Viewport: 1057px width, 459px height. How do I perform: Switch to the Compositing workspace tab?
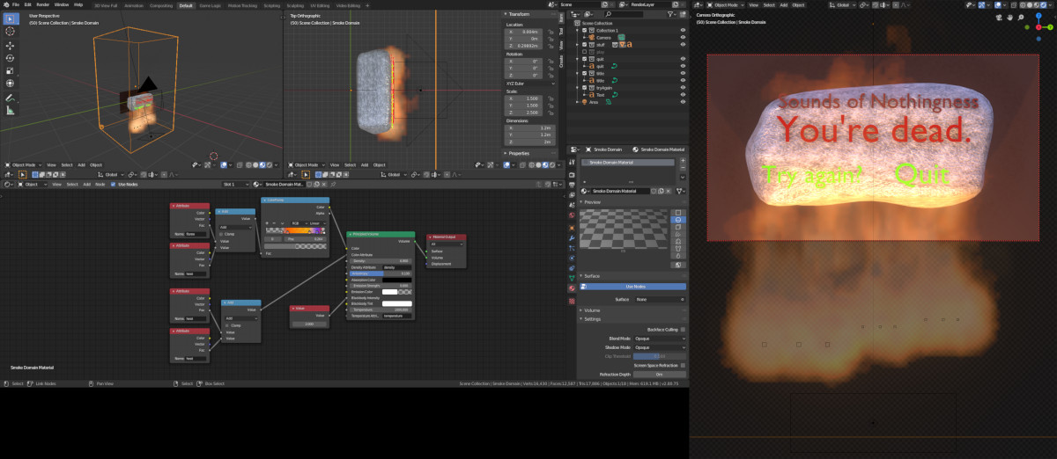coord(161,4)
